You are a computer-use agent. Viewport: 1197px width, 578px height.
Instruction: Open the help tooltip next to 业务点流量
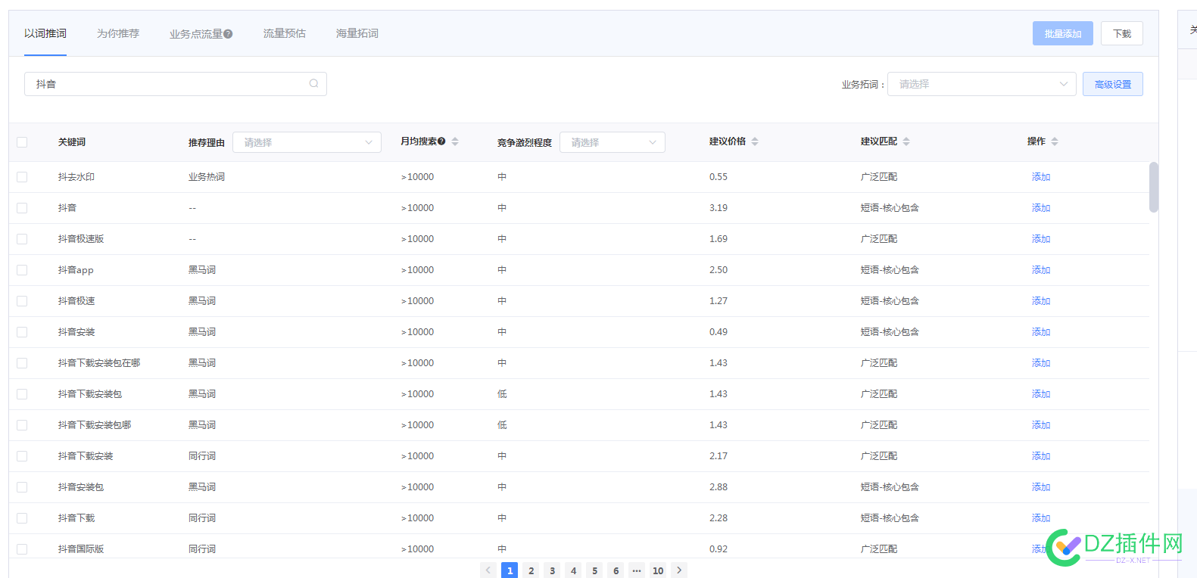(228, 33)
